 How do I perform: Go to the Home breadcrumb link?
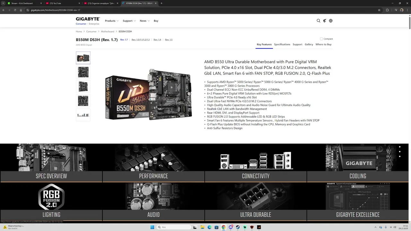(79, 31)
